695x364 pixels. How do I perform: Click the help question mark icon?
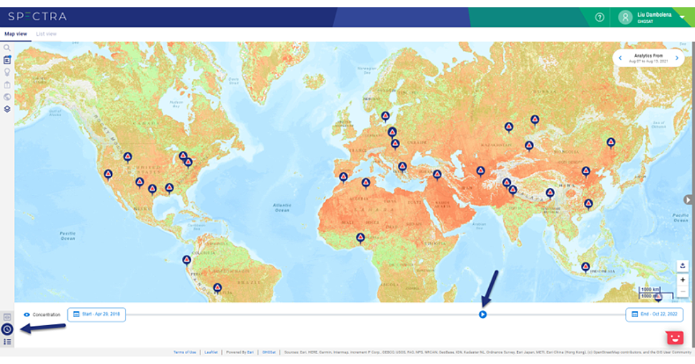click(599, 17)
